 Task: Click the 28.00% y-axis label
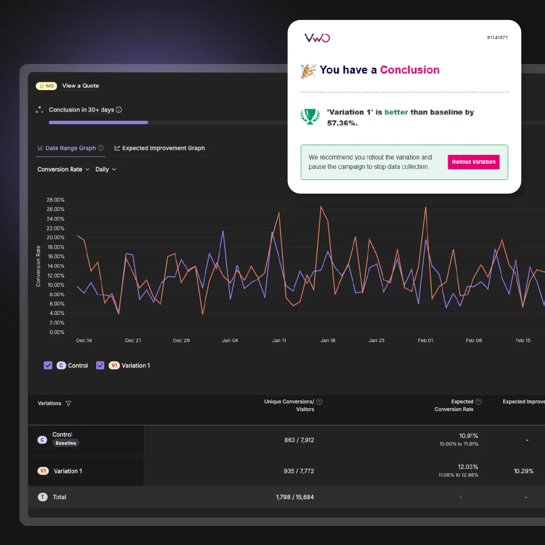coord(55,200)
